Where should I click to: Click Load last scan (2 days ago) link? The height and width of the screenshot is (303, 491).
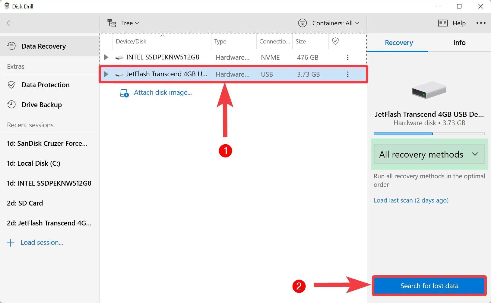(x=411, y=200)
